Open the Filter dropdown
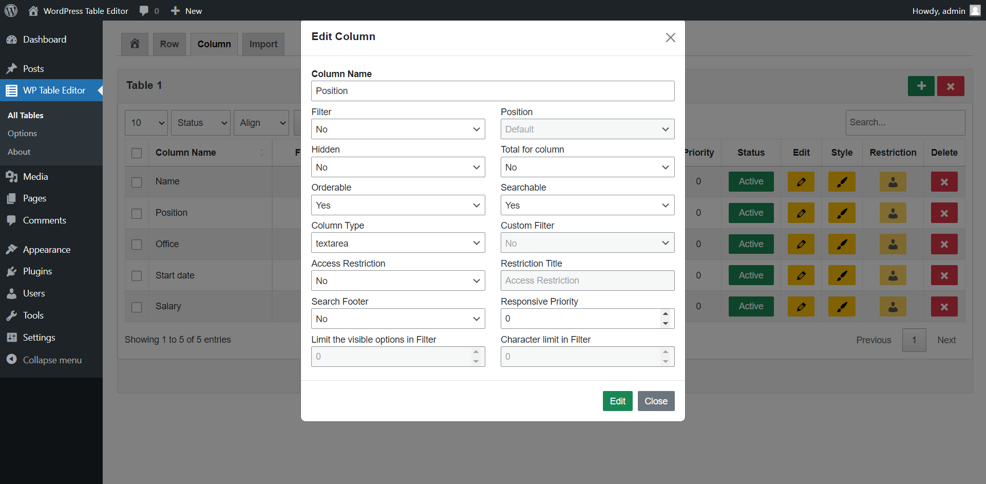This screenshot has height=484, width=986. click(398, 129)
